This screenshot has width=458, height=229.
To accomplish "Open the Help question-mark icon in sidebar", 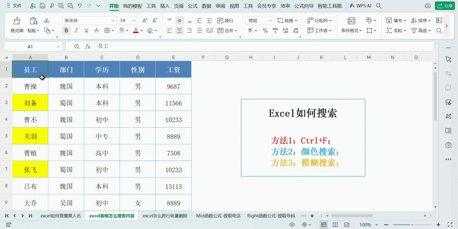I will pyautogui.click(x=448, y=145).
